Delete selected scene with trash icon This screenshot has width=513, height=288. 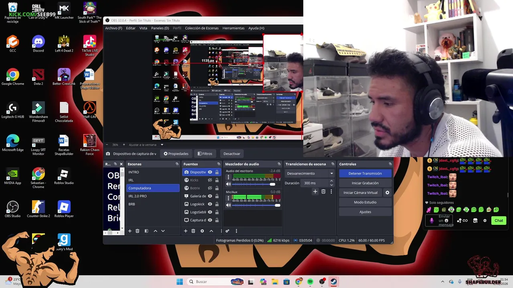tap(137, 231)
